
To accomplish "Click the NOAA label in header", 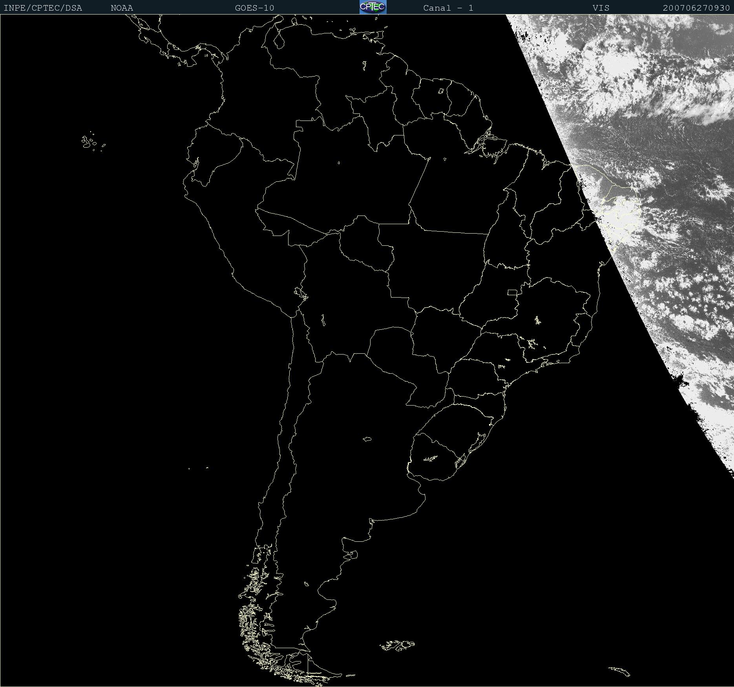I will coord(122,8).
